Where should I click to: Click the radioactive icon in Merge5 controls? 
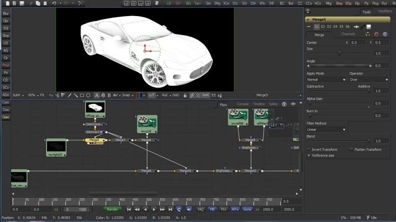[x=368, y=35]
